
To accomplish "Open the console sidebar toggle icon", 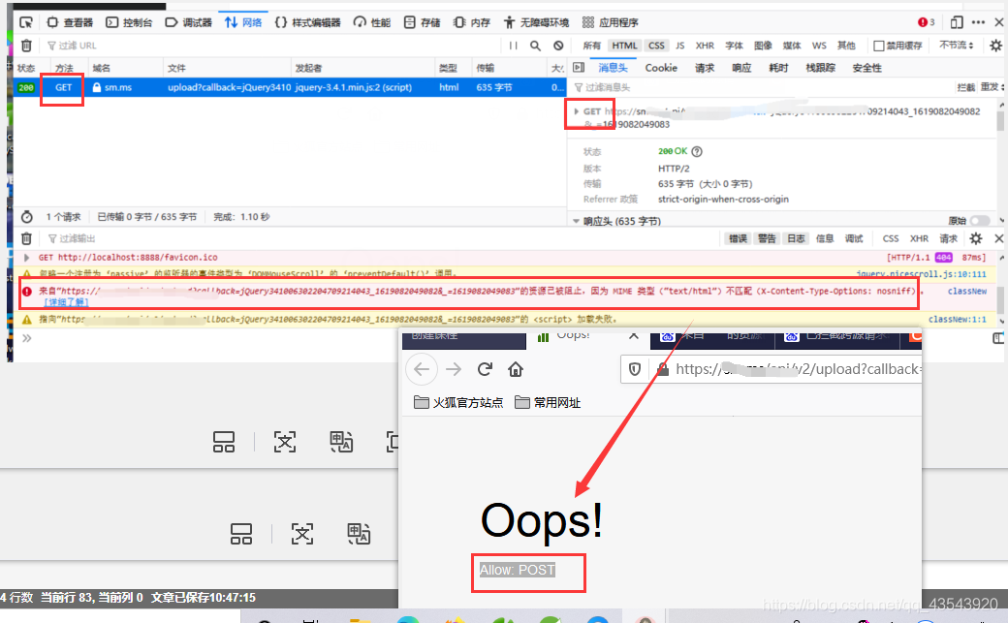I will click(997, 338).
